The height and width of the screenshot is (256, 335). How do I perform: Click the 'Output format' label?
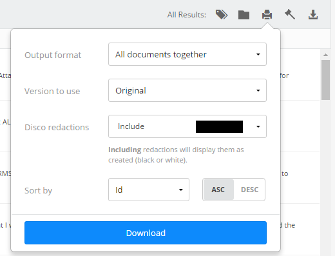click(53, 55)
